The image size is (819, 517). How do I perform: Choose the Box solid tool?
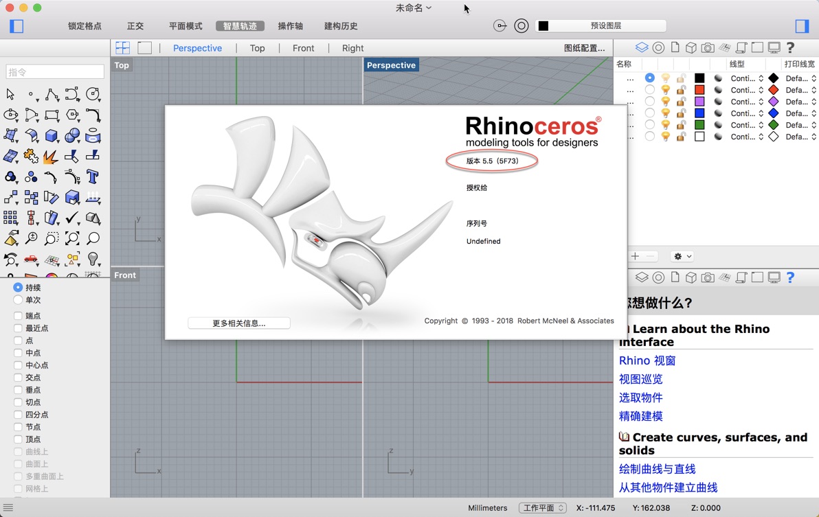pos(51,136)
